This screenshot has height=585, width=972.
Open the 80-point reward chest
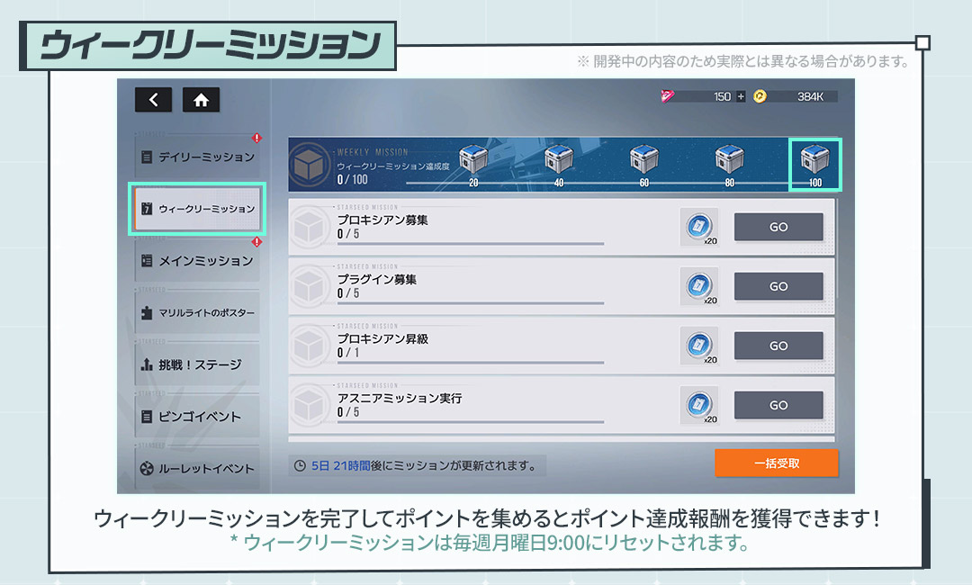pyautogui.click(x=729, y=160)
